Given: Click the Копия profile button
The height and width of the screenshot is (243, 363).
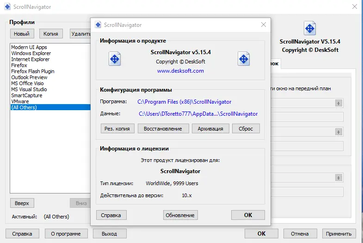Looking at the screenshot, I should tap(51, 34).
